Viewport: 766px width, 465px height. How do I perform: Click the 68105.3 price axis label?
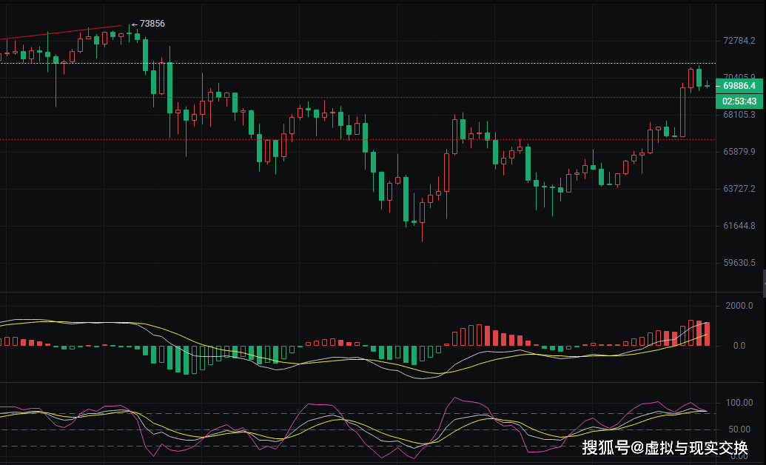click(x=739, y=115)
